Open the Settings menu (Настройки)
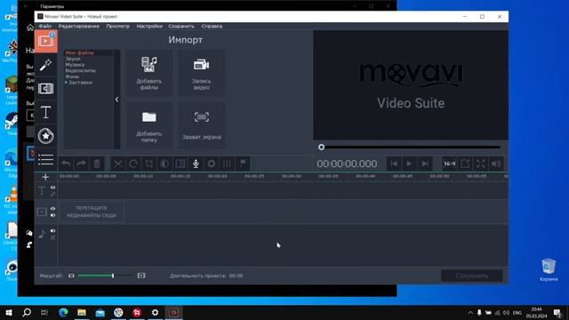The height and width of the screenshot is (320, 569). tap(149, 26)
